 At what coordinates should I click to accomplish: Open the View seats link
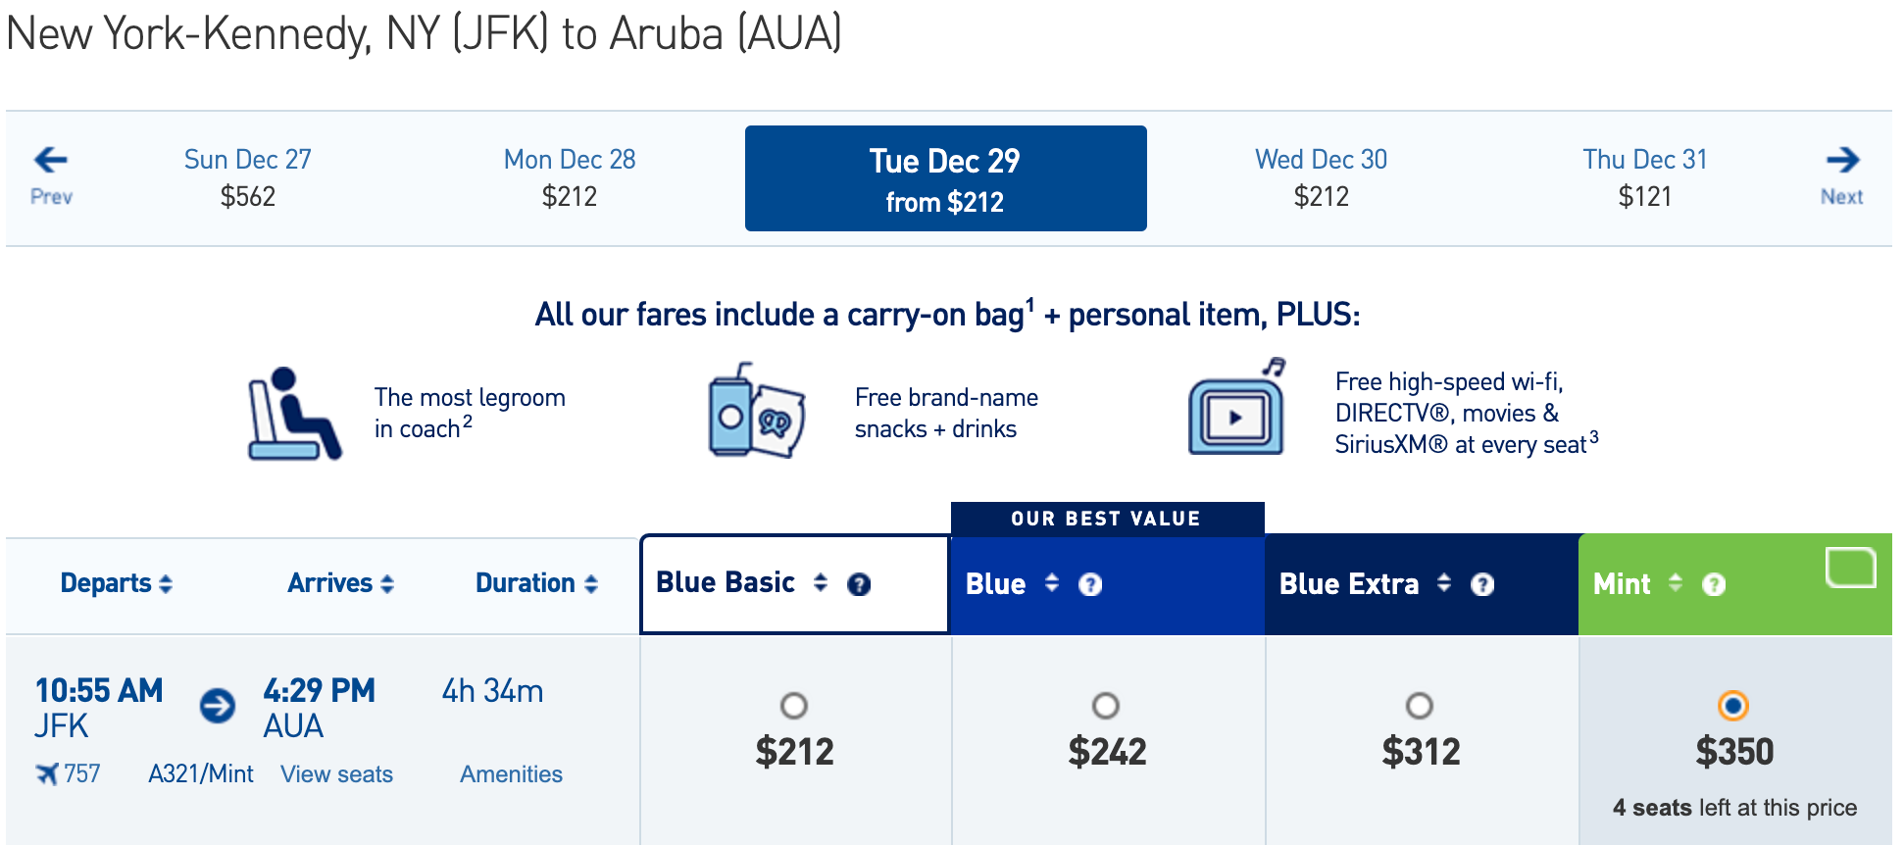click(336, 774)
